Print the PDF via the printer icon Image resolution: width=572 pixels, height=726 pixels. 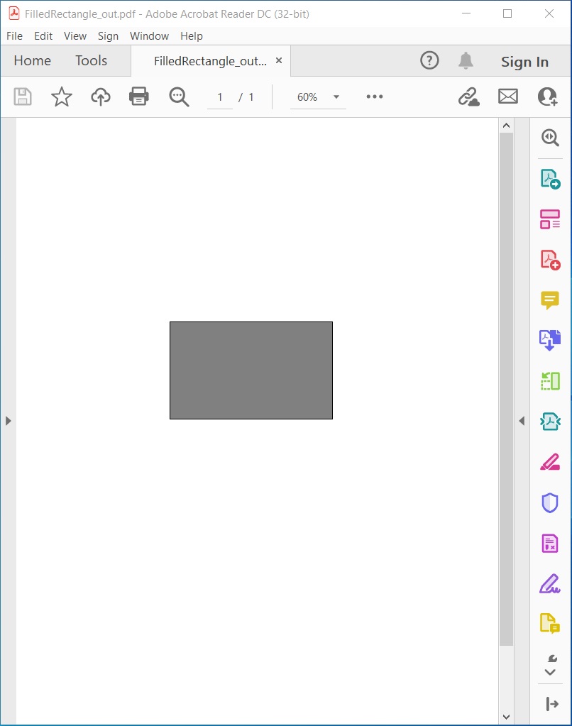(138, 97)
